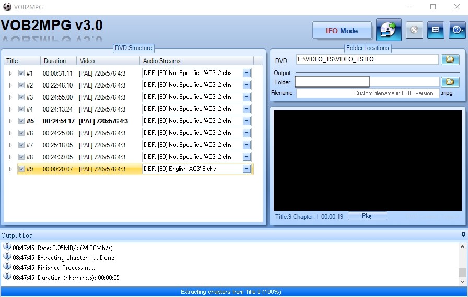Uncheck title #2 checkbox
The image size is (468, 297).
click(x=21, y=85)
